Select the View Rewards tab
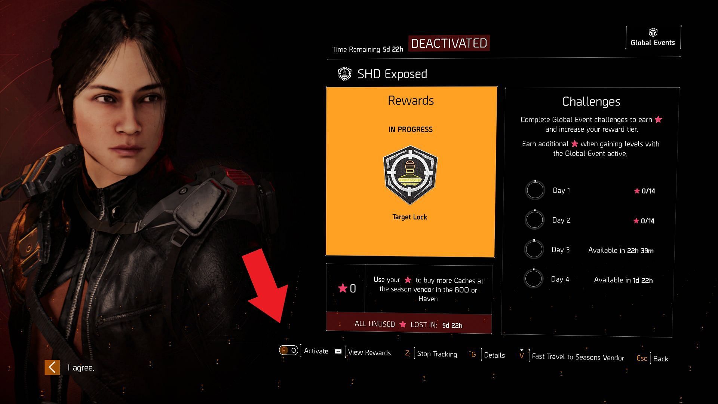 click(369, 352)
